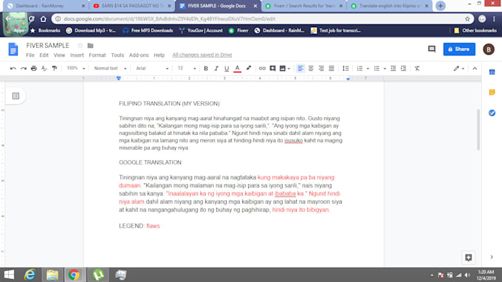The width and height of the screenshot is (502, 282).
Task: Click the blue Share button
Action: click(x=459, y=49)
